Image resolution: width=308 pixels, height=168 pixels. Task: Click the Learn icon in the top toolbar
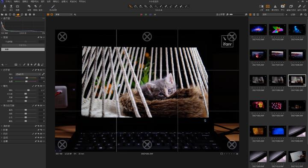[283, 6]
